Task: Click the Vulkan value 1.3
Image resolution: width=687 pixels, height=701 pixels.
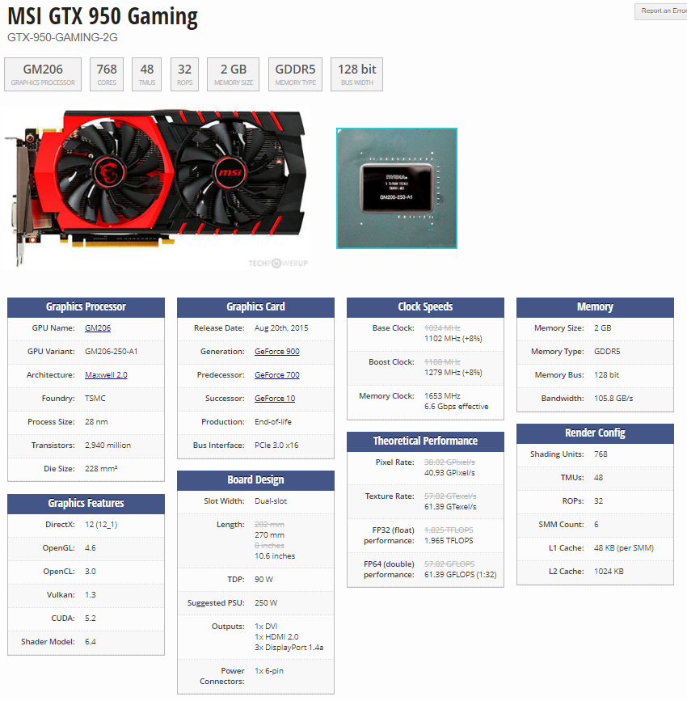Action: pos(91,595)
